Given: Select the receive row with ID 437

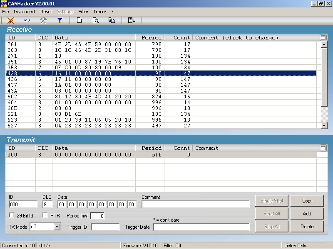Looking at the screenshot, I should pos(161,85).
